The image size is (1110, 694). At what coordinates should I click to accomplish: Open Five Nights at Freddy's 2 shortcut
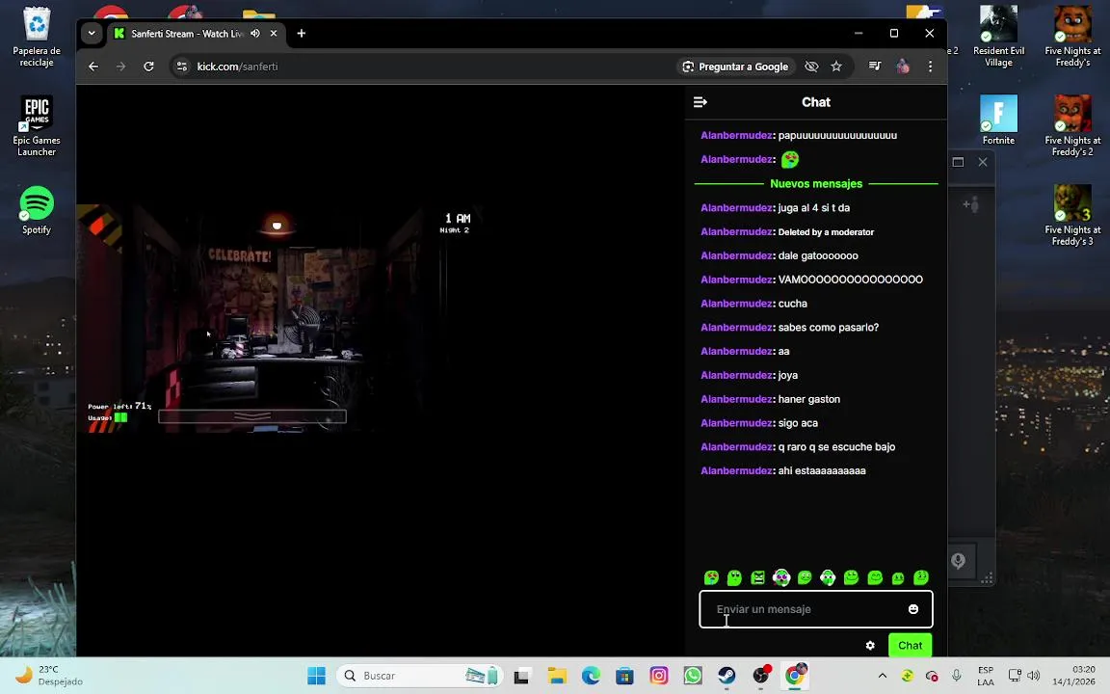pyautogui.click(x=1072, y=126)
